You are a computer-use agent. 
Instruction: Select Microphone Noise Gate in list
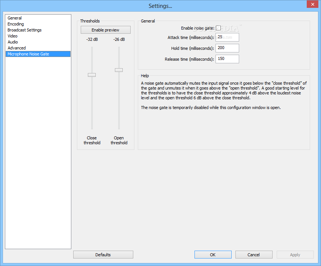[38, 54]
